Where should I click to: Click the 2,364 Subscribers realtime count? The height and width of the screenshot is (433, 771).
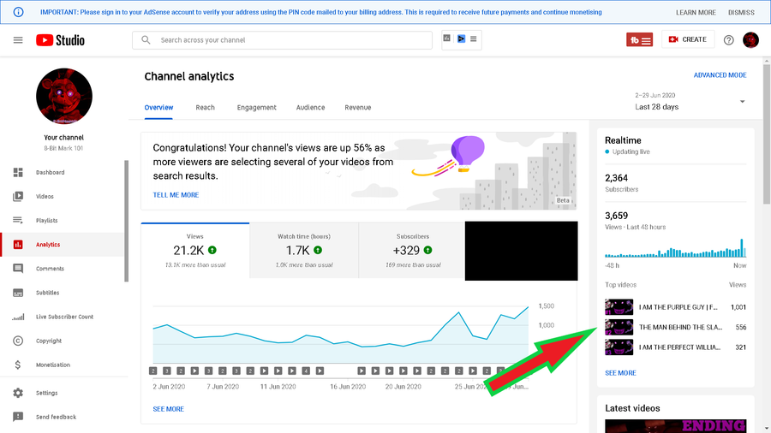point(617,178)
